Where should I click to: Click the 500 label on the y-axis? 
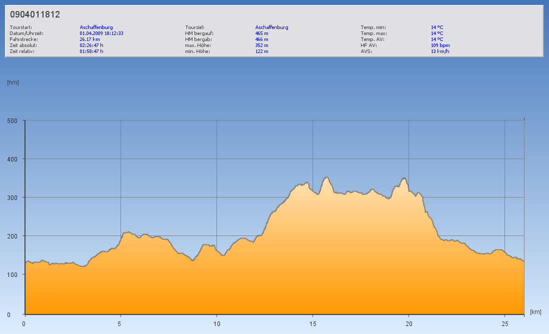pos(11,120)
